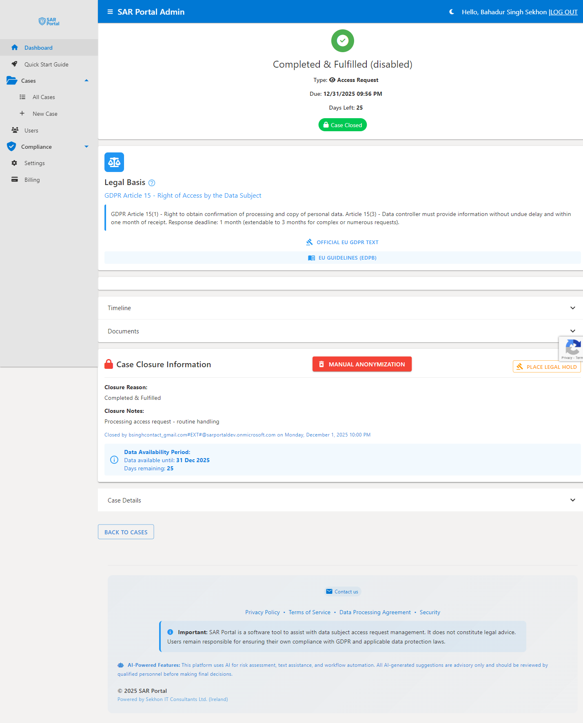Click the Case Closed status chip
The image size is (583, 723).
tap(342, 125)
